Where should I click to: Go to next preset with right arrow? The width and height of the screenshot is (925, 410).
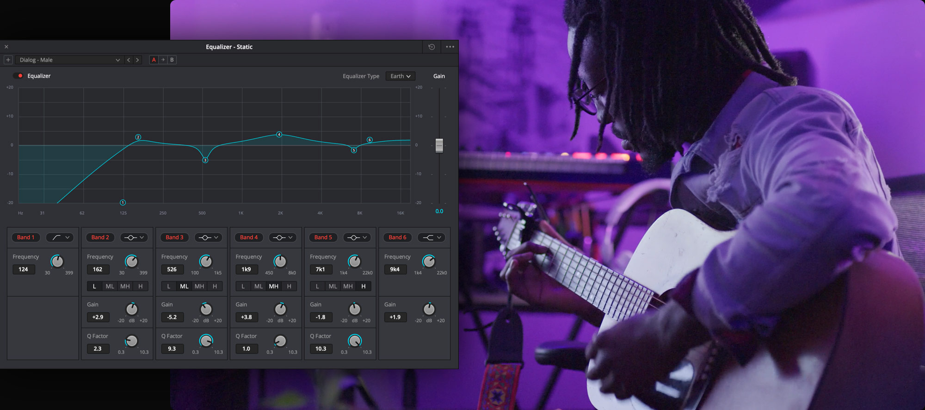click(137, 60)
